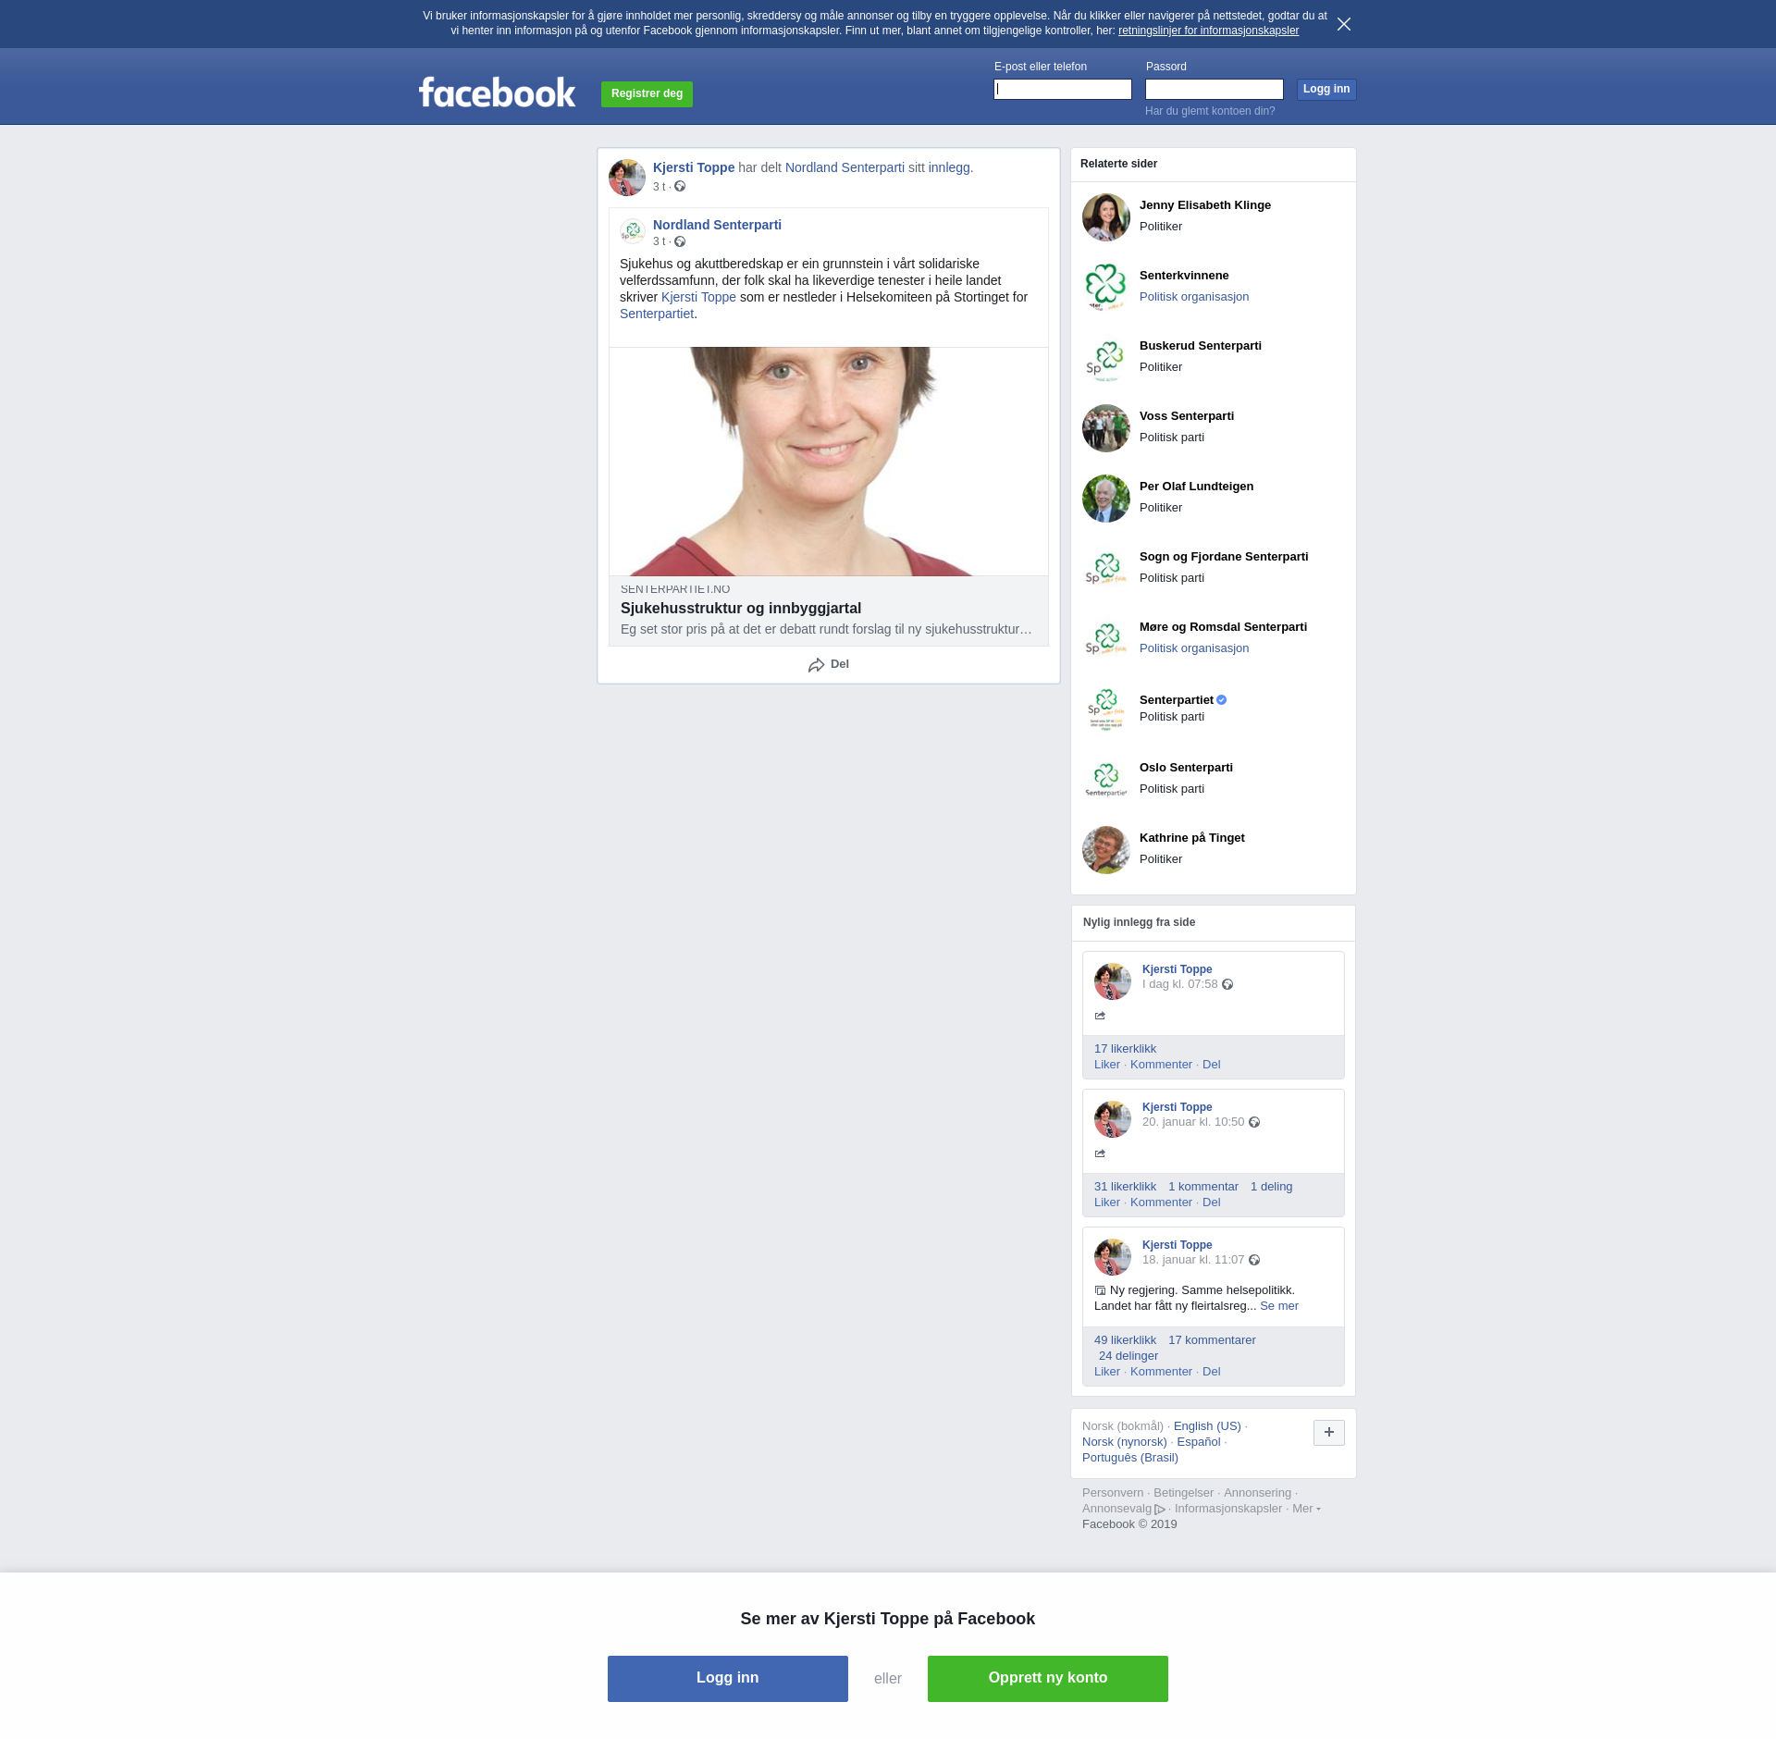
Task: Click 'Kommenter' on the 07:58 post
Action: coord(1161,1065)
